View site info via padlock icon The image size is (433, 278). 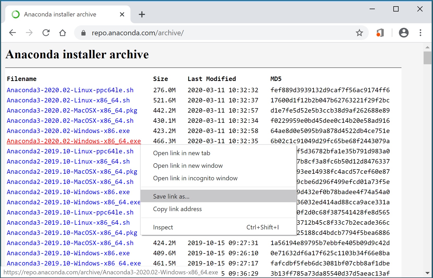tap(83, 33)
